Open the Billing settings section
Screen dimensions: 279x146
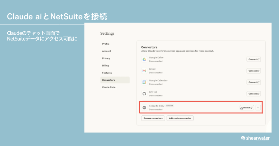coord(105,65)
